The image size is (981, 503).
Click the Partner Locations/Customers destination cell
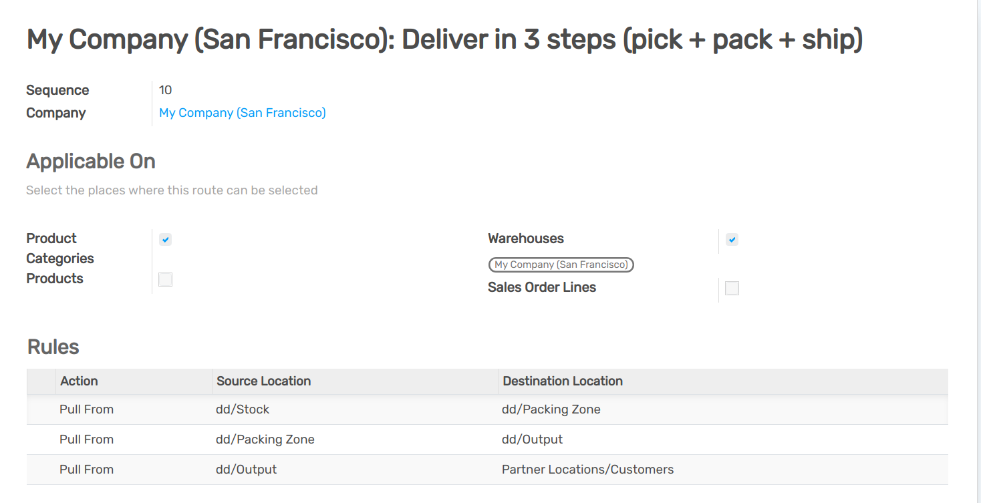click(587, 470)
